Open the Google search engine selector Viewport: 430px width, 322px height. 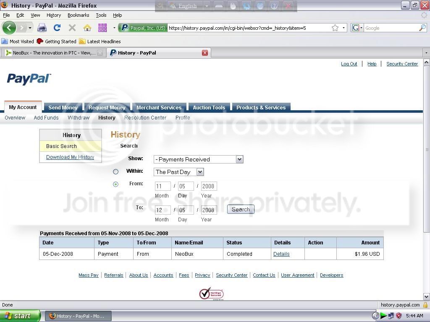(357, 28)
